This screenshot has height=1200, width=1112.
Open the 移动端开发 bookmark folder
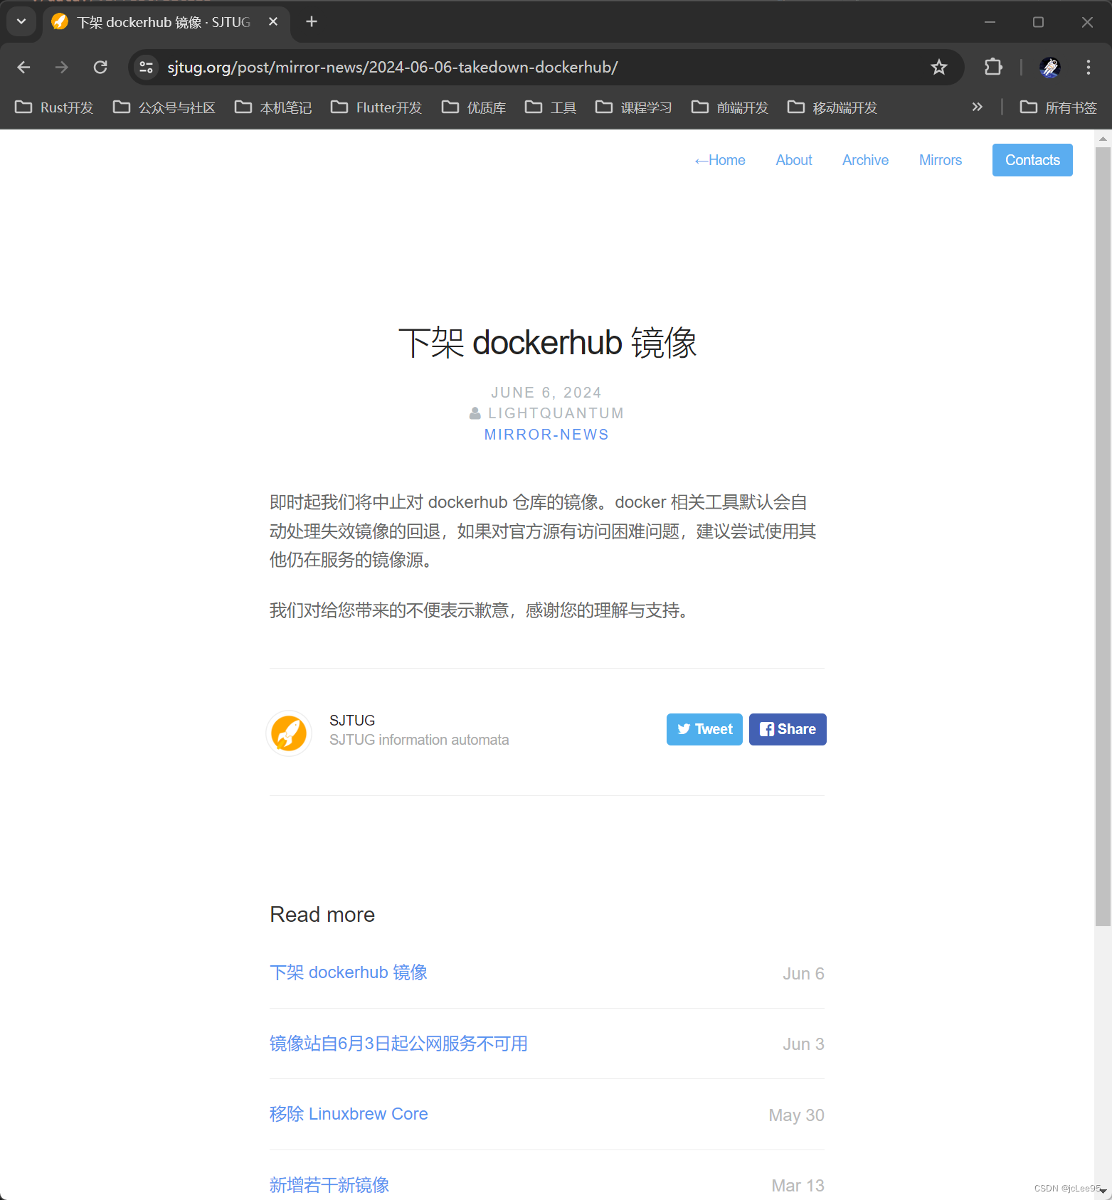pyautogui.click(x=832, y=107)
